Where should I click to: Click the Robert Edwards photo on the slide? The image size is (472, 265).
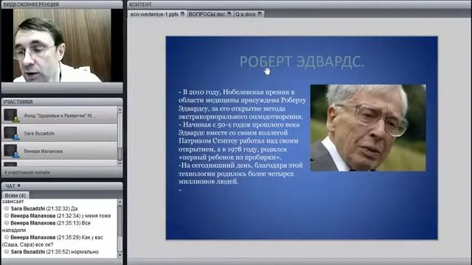point(368,128)
